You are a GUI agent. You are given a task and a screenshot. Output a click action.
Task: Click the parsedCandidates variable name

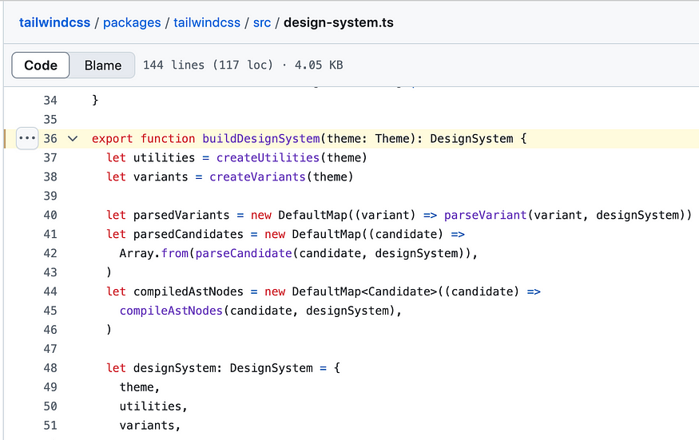point(188,235)
